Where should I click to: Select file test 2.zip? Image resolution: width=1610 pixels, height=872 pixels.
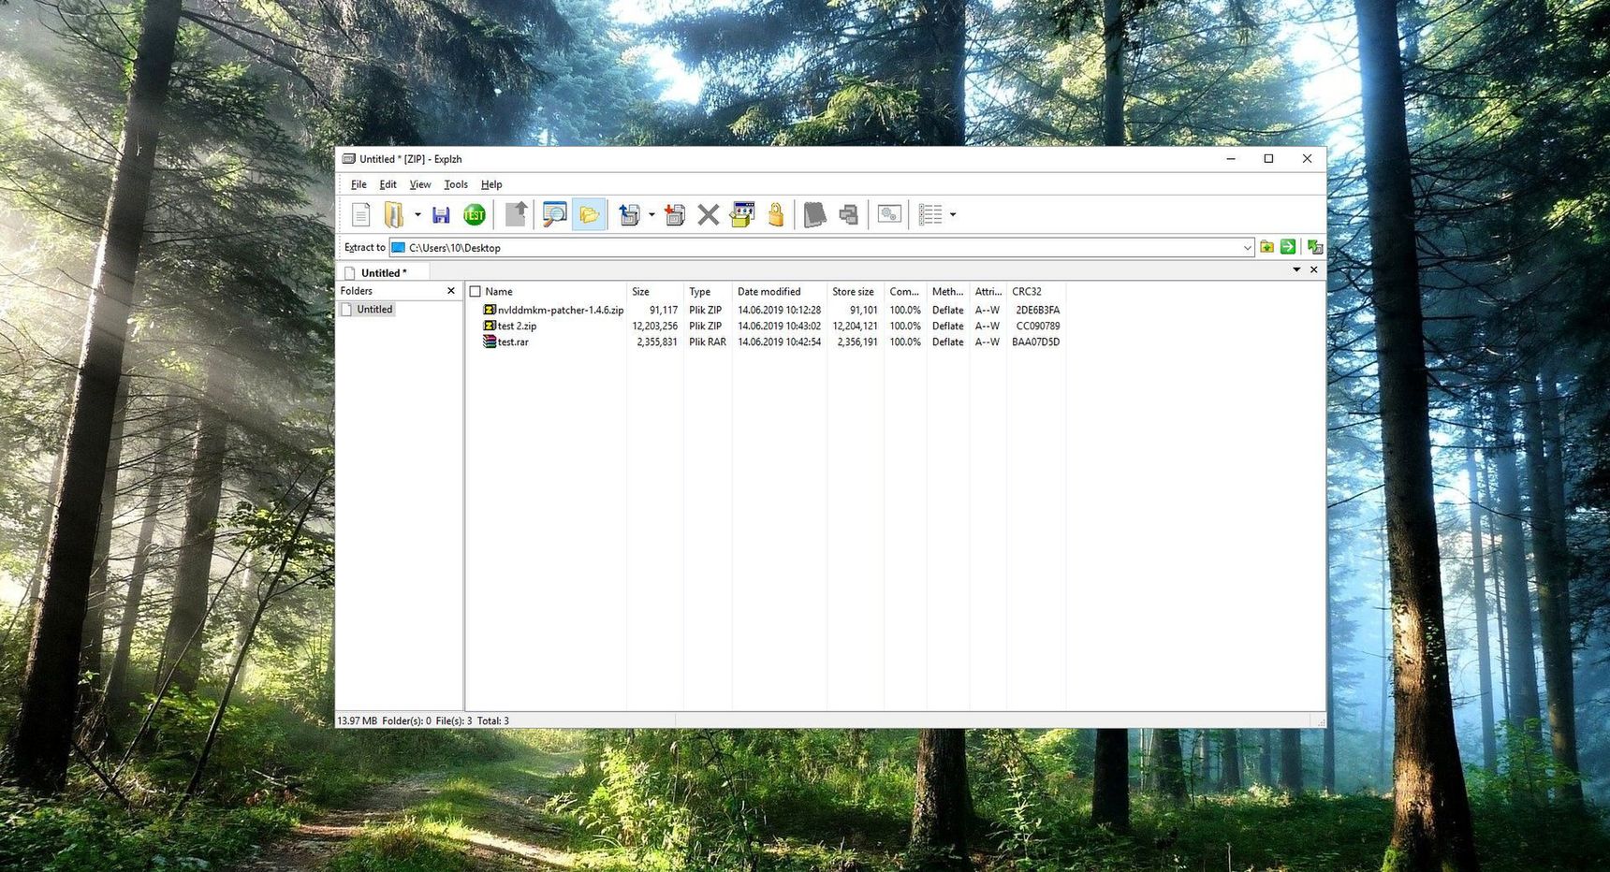(x=517, y=326)
